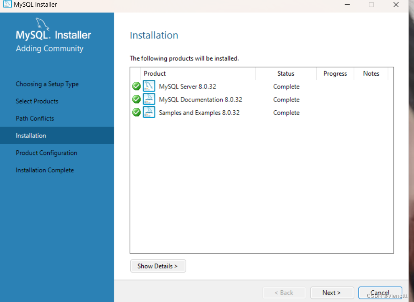The width and height of the screenshot is (414, 302).
Task: Click the Product column header
Action: coord(155,74)
